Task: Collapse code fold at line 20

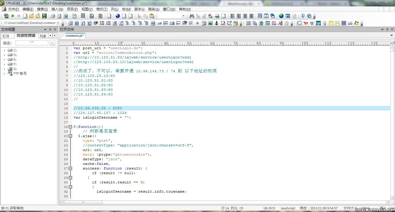Action: click(x=70, y=136)
